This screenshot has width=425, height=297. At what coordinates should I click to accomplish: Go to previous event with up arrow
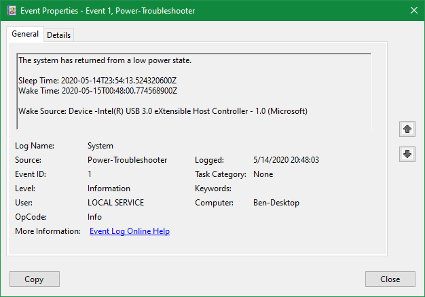(x=407, y=128)
